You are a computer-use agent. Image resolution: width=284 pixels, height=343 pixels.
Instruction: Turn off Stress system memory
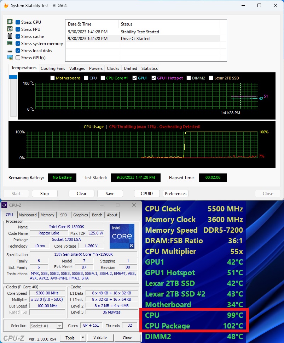[x=18, y=44]
